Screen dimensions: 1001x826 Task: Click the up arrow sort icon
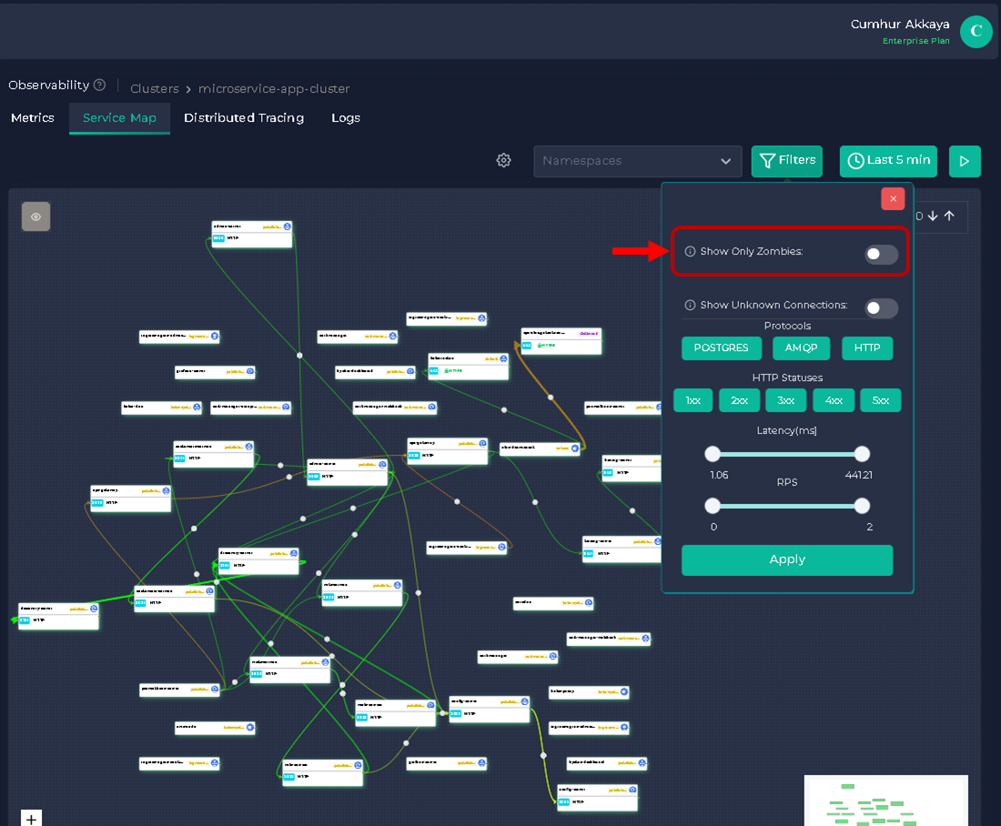[949, 217]
